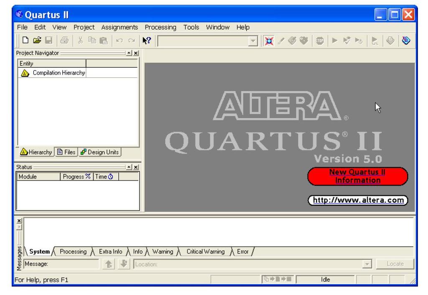
Task: Close the Project Navigator panel
Action: click(136, 53)
